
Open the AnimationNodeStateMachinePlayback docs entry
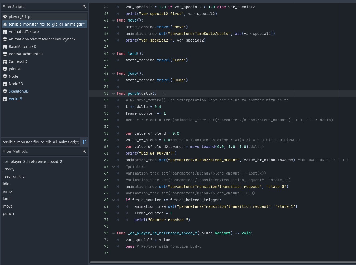coord(42,39)
